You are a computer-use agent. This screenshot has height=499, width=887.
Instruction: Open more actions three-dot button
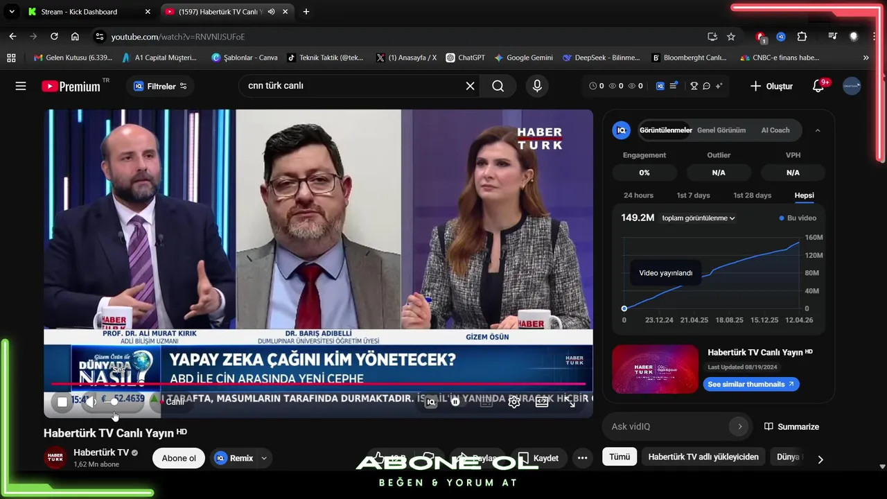coord(582,458)
